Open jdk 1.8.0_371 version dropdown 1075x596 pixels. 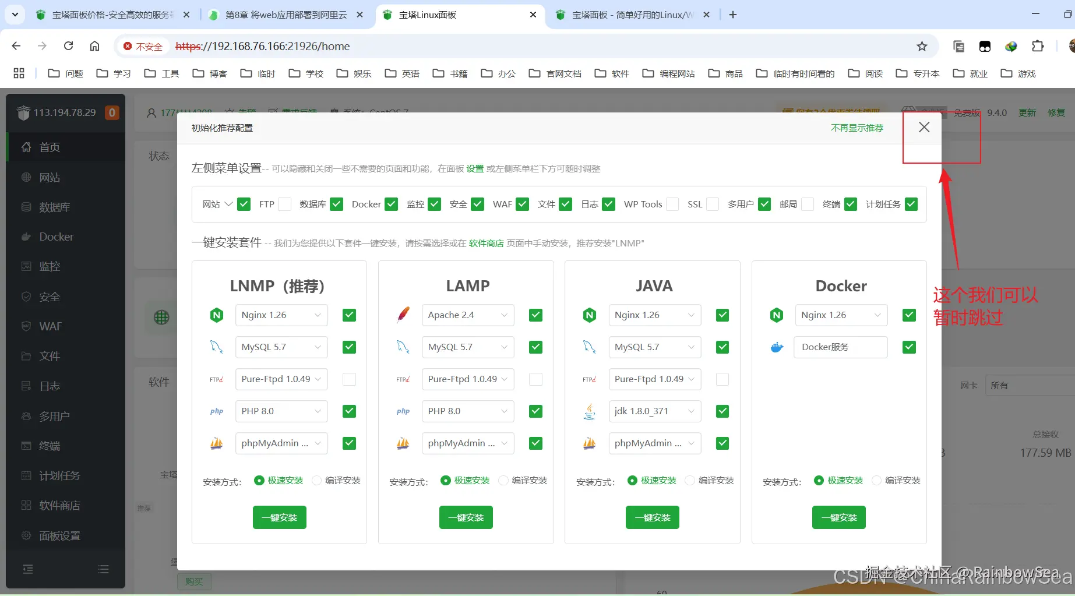pos(654,411)
